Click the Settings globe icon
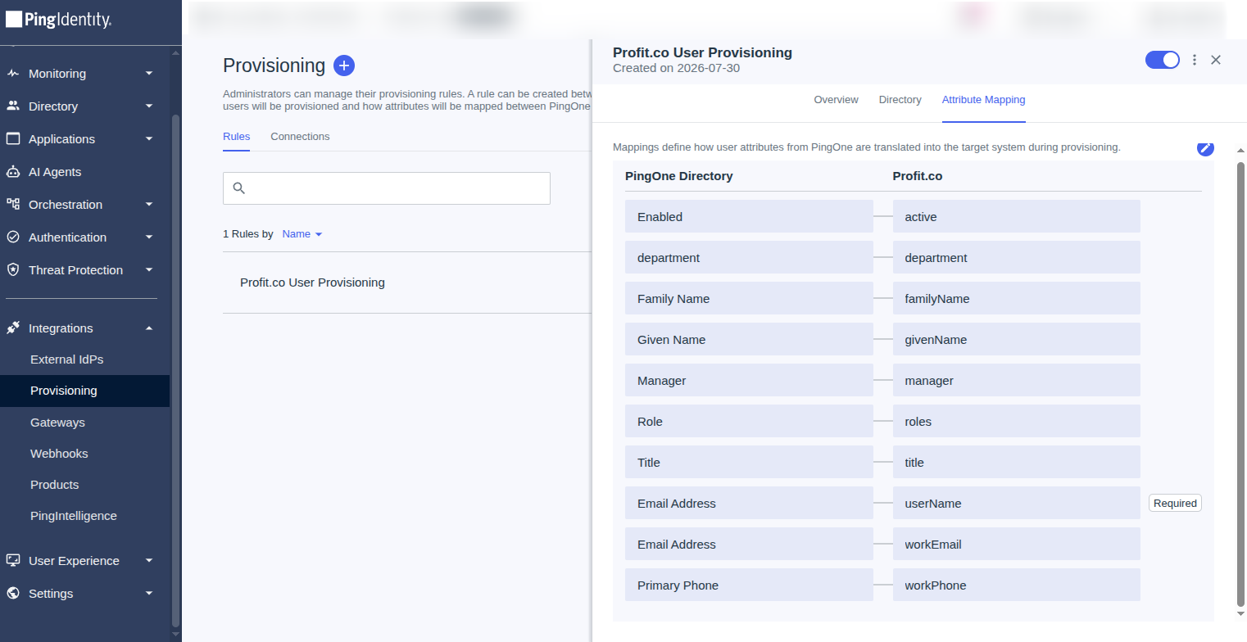1247x642 pixels. tap(13, 594)
